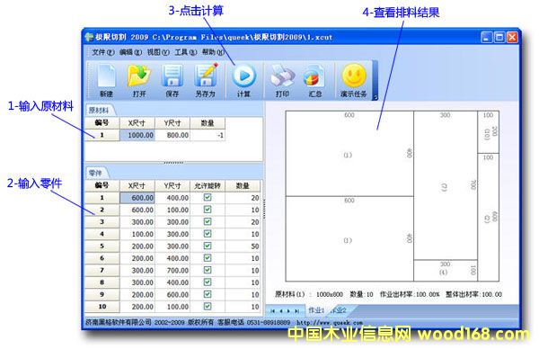This screenshot has width=539, height=349.
Task: Toggle rotation checkbox for part 1
Action: point(208,197)
